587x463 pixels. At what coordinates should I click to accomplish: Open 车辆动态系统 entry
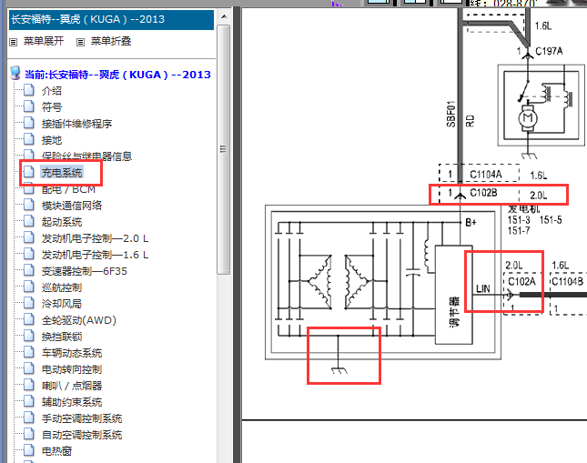coord(72,353)
